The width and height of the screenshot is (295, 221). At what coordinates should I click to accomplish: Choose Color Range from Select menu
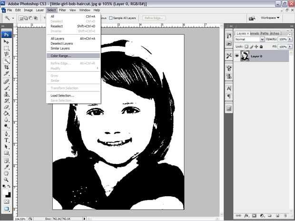pyautogui.click(x=73, y=56)
